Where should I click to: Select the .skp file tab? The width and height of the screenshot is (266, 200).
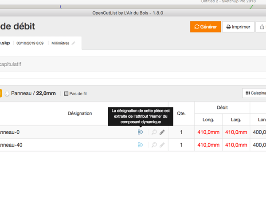click(x=5, y=43)
